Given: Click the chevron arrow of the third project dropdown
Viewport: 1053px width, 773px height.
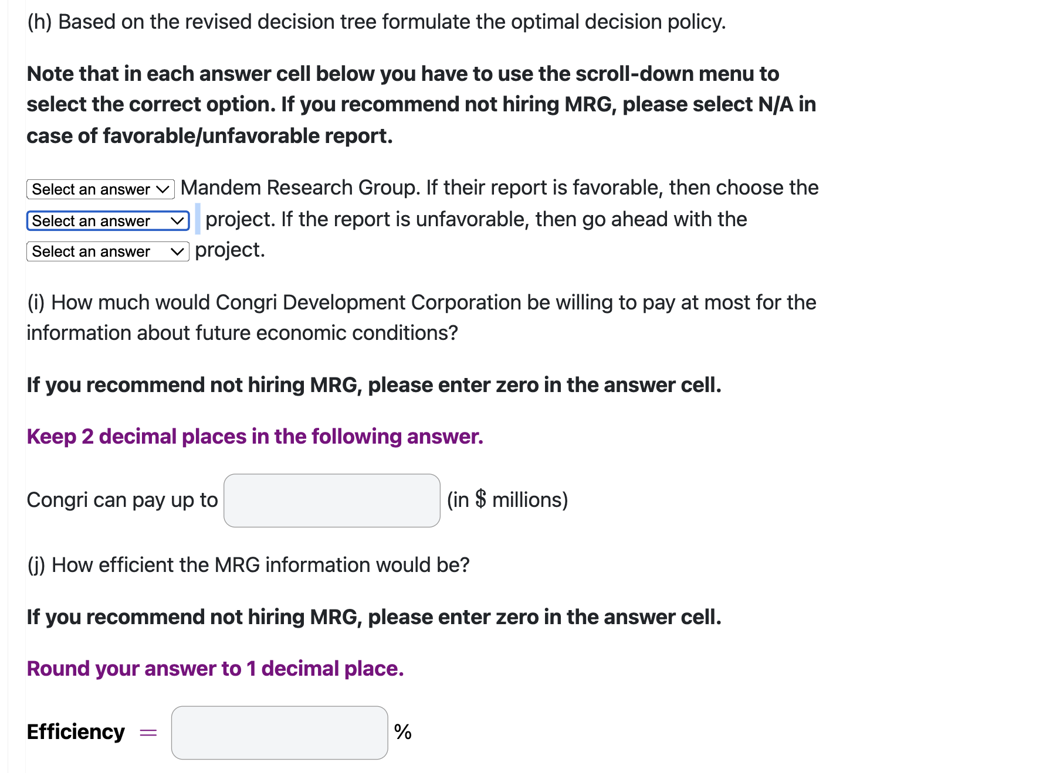Looking at the screenshot, I should (x=177, y=251).
